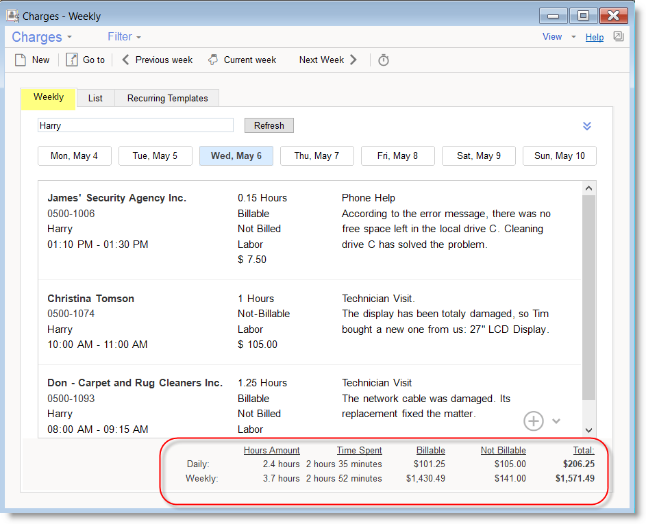
Task: Click the New charge document icon
Action: tap(21, 60)
